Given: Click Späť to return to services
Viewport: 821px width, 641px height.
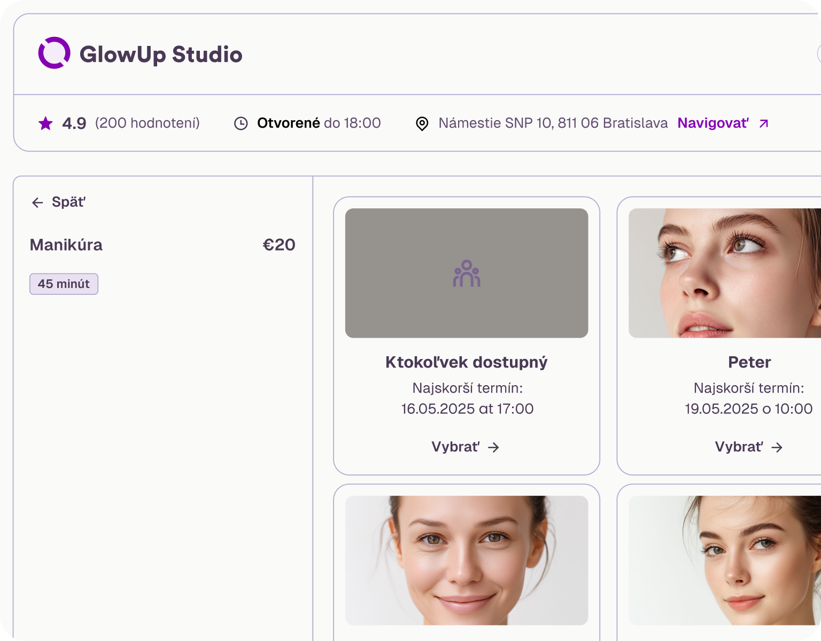Looking at the screenshot, I should point(67,202).
